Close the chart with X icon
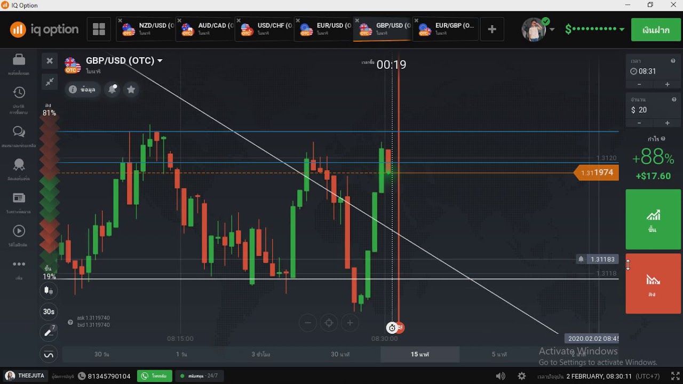The image size is (683, 384). [49, 61]
